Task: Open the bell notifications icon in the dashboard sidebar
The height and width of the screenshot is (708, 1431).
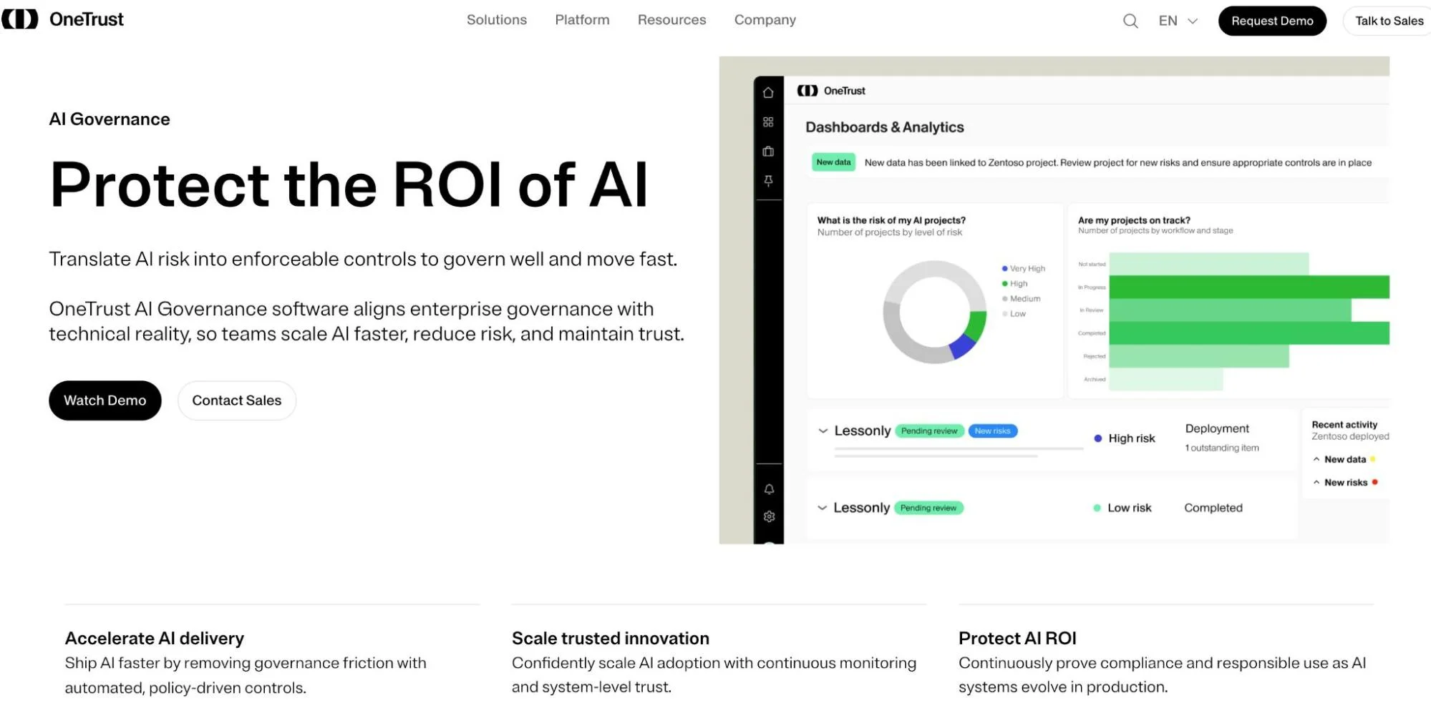Action: tap(769, 489)
